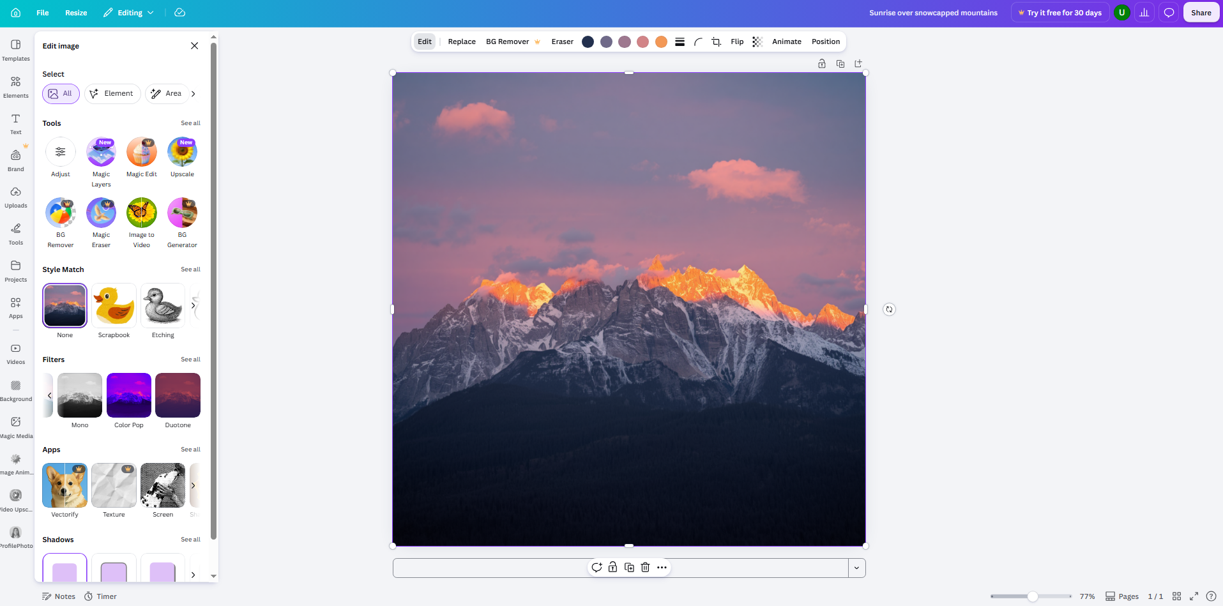Switch selection mode to Area
The width and height of the screenshot is (1223, 606).
click(167, 94)
